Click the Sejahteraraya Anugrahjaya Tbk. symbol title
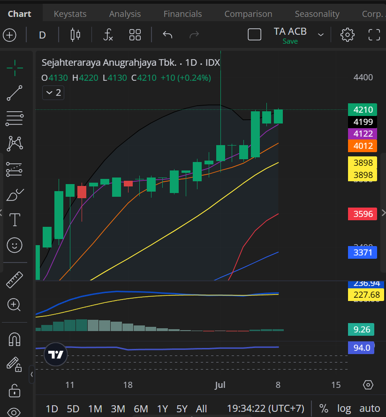The width and height of the screenshot is (386, 417). (109, 63)
